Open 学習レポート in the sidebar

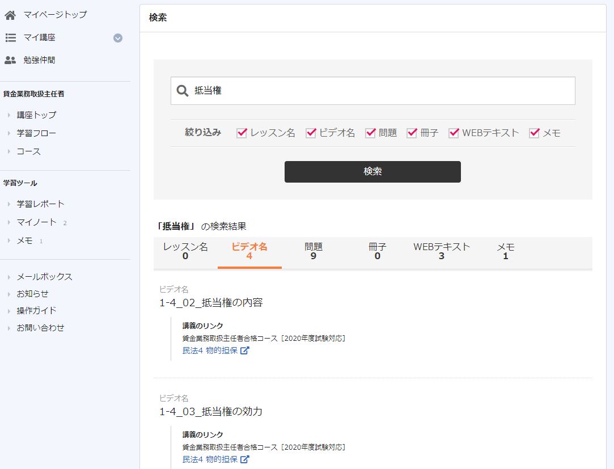click(41, 204)
